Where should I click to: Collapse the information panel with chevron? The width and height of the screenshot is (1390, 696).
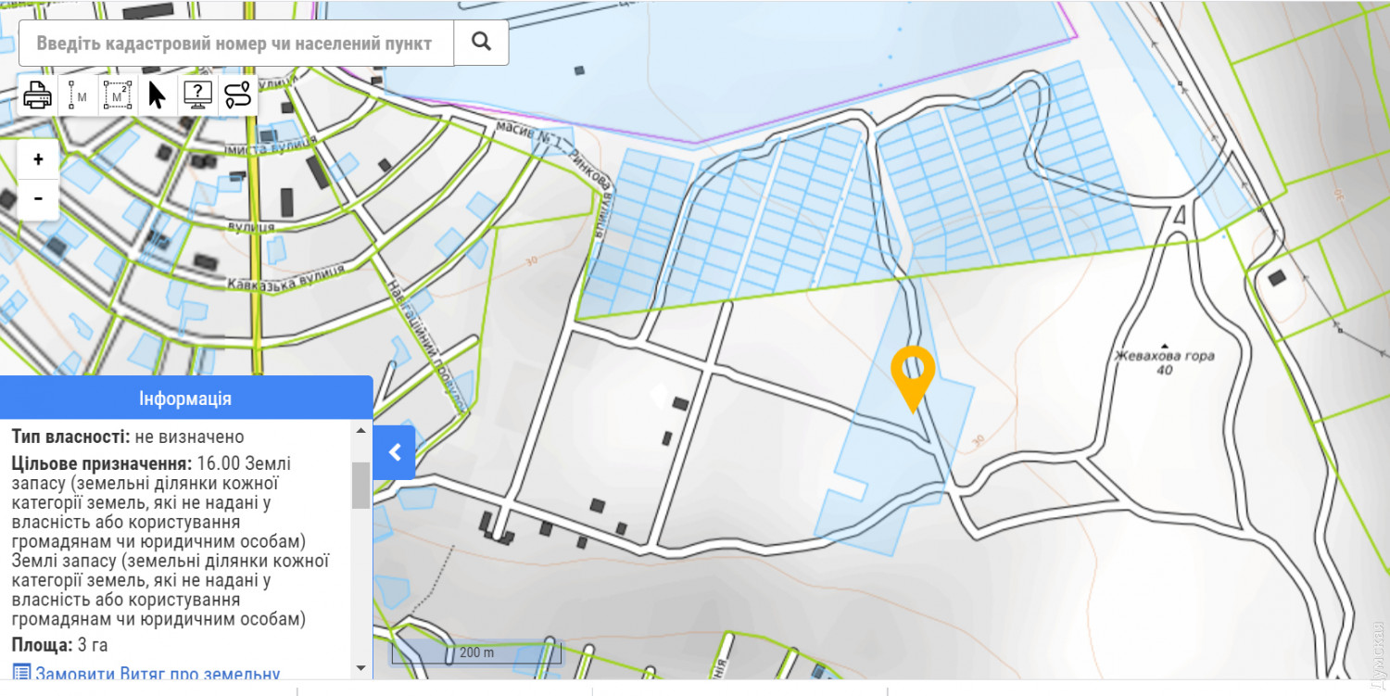click(395, 452)
